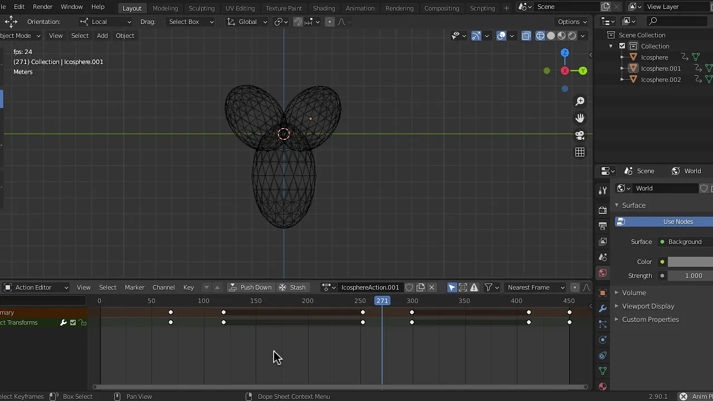Enable material preview viewport shading
The width and height of the screenshot is (713, 401).
point(561,36)
